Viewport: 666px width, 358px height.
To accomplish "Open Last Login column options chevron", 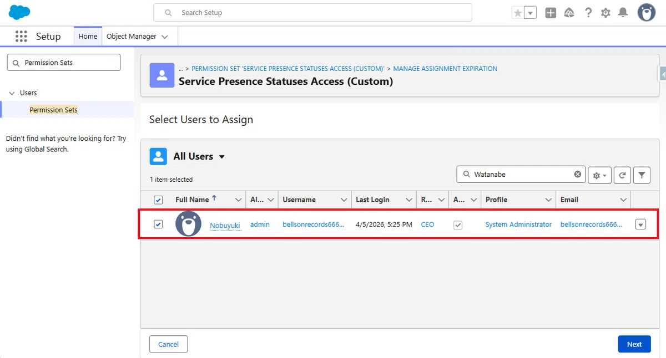I will tap(409, 200).
